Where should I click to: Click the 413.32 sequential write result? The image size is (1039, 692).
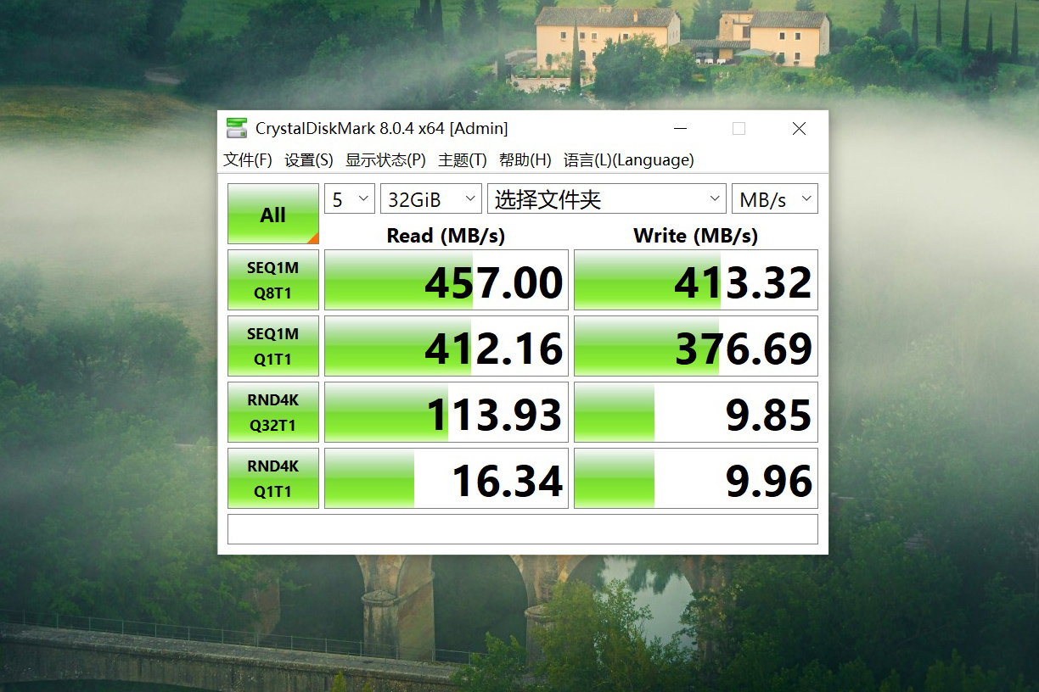coord(696,280)
